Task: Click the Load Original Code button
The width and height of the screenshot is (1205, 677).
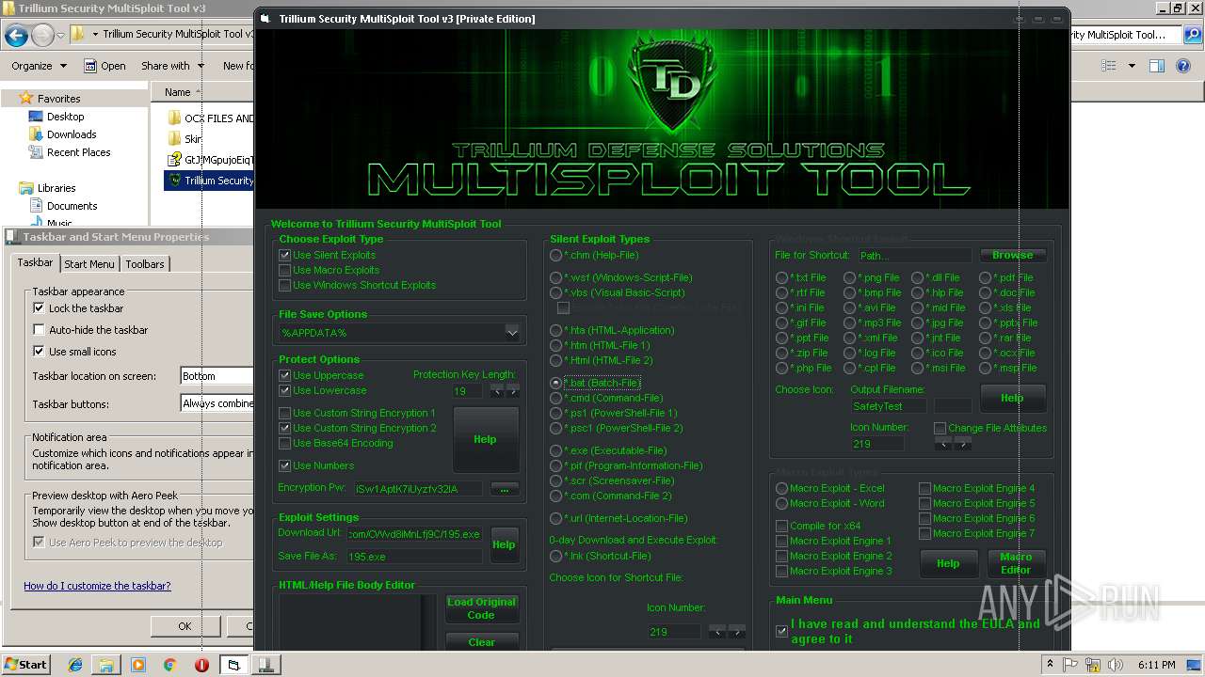Action: 481,608
